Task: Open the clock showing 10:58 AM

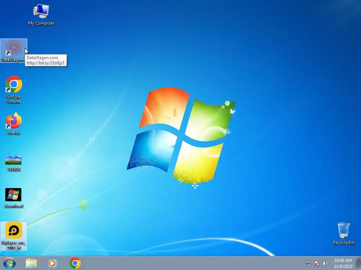Action: [343, 263]
